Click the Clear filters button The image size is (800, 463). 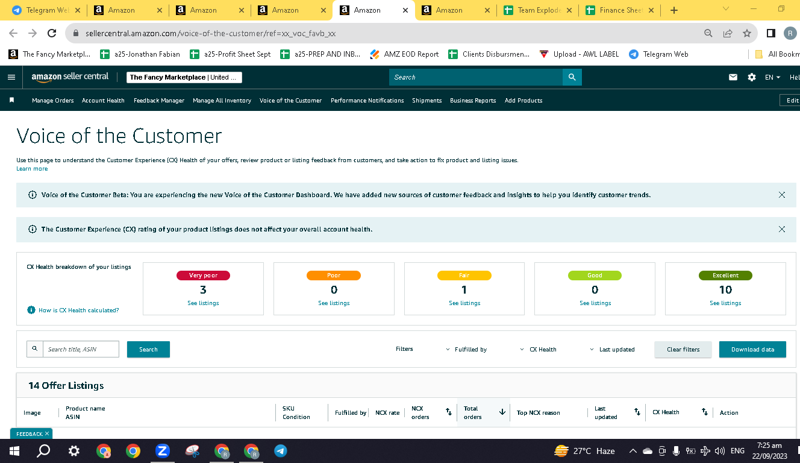pos(683,349)
